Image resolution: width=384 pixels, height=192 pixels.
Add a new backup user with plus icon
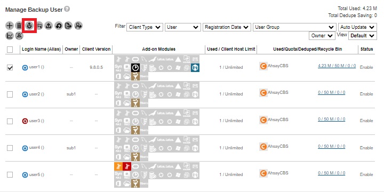tap(9, 26)
